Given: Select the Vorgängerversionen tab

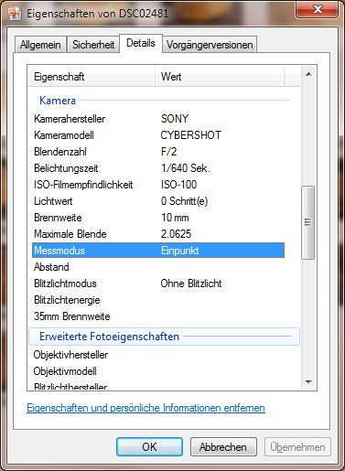Looking at the screenshot, I should [210, 45].
